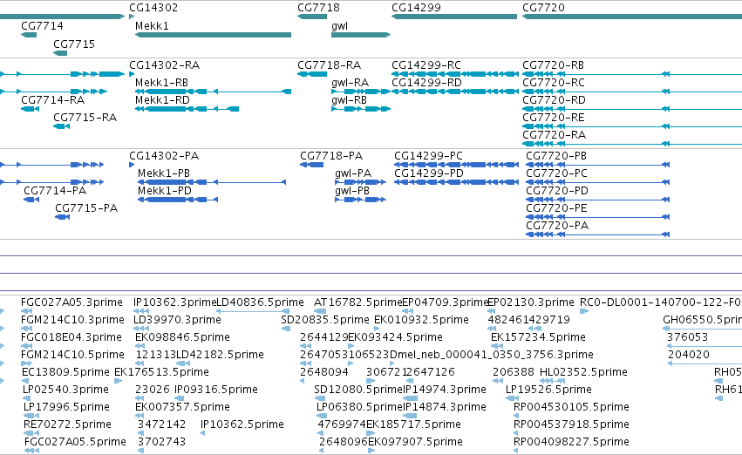This screenshot has height=455, width=742.
Task: Open the CG7720-PD protein label
Action: pyautogui.click(x=557, y=191)
